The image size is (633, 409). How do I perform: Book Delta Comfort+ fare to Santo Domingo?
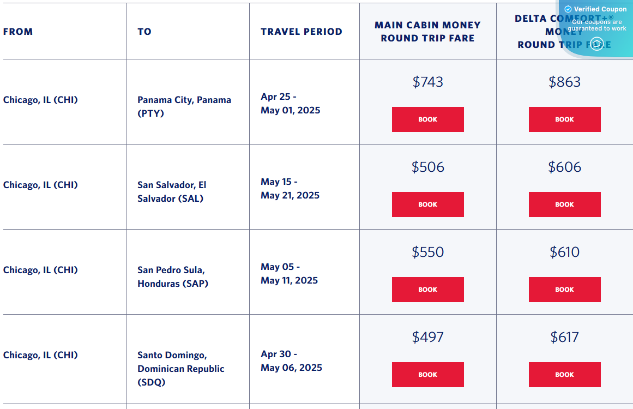coord(564,374)
